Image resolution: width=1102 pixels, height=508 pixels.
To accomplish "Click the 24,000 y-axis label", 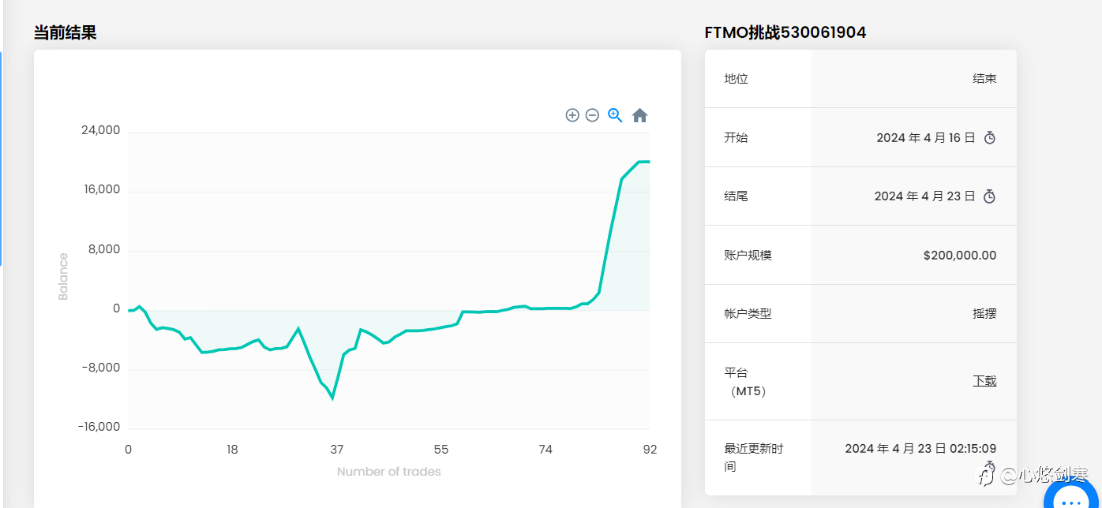I will pos(100,130).
